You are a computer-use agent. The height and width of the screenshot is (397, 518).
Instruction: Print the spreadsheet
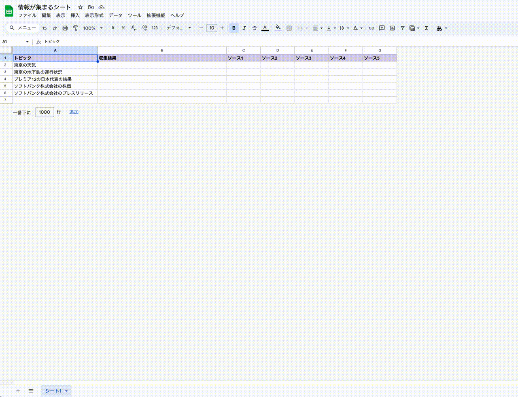click(65, 28)
